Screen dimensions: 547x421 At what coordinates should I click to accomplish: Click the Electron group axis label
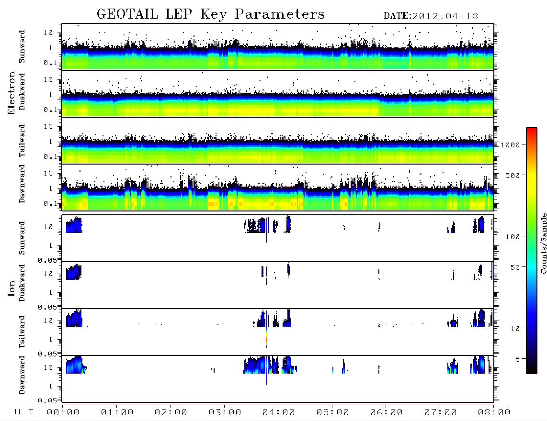coord(11,93)
